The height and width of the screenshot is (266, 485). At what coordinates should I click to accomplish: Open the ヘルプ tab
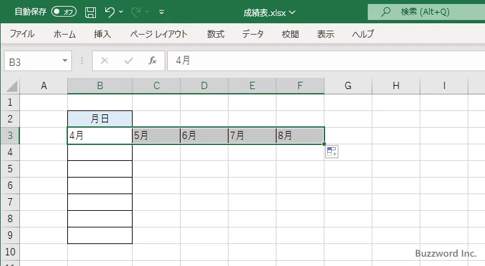point(363,34)
